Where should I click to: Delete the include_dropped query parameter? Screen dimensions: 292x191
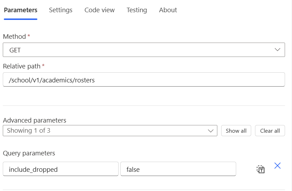point(277,166)
